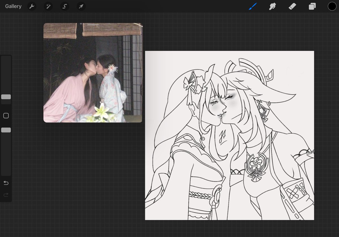
Task: Open the Adjustments magic wand menu
Action: coord(48,6)
